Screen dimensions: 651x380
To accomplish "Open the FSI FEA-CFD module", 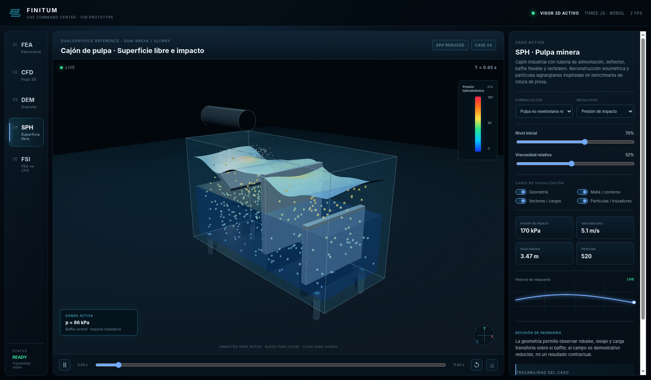I will pyautogui.click(x=26, y=164).
